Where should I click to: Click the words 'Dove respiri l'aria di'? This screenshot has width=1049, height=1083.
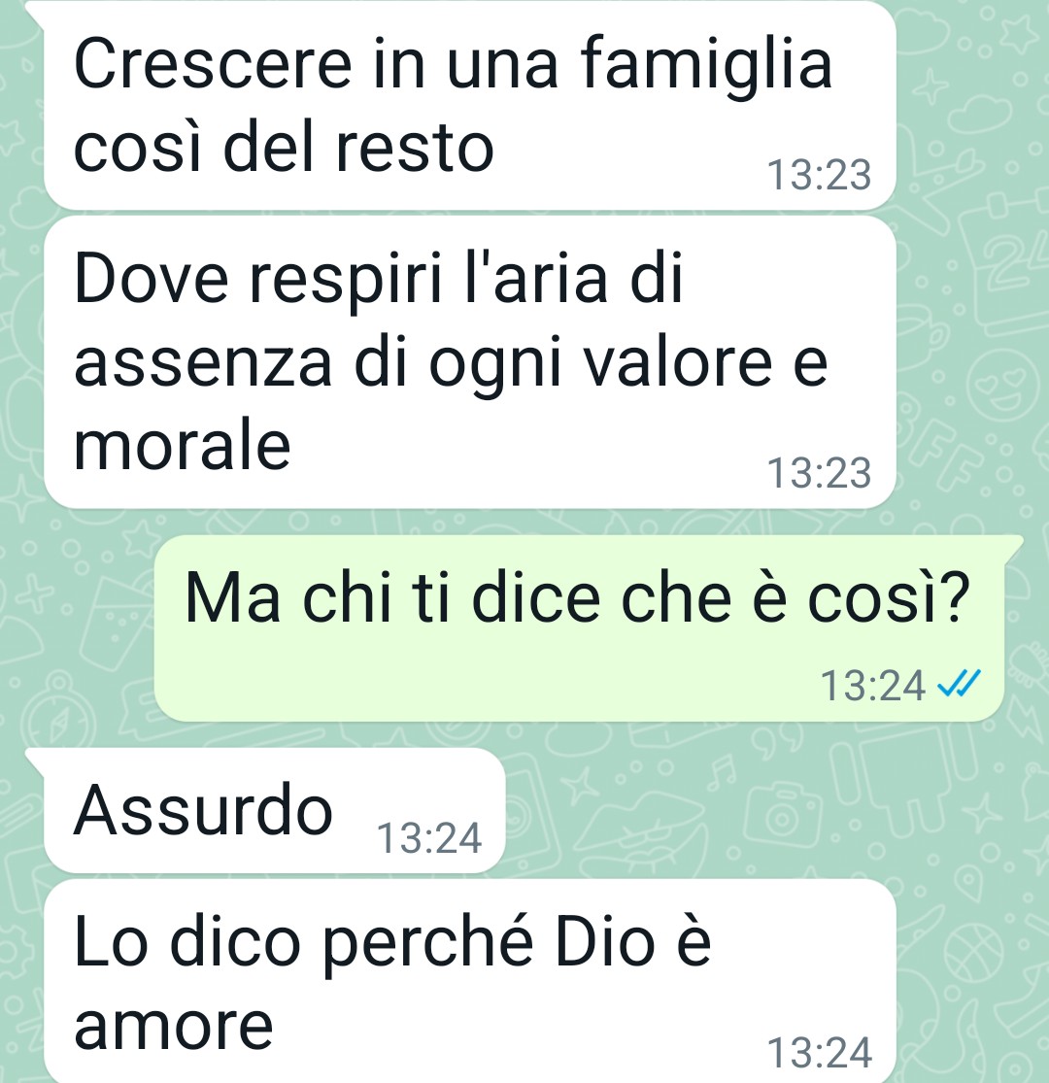[379, 279]
